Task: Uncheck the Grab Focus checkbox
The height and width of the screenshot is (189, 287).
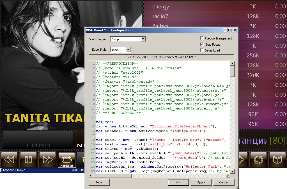Action: [202, 45]
